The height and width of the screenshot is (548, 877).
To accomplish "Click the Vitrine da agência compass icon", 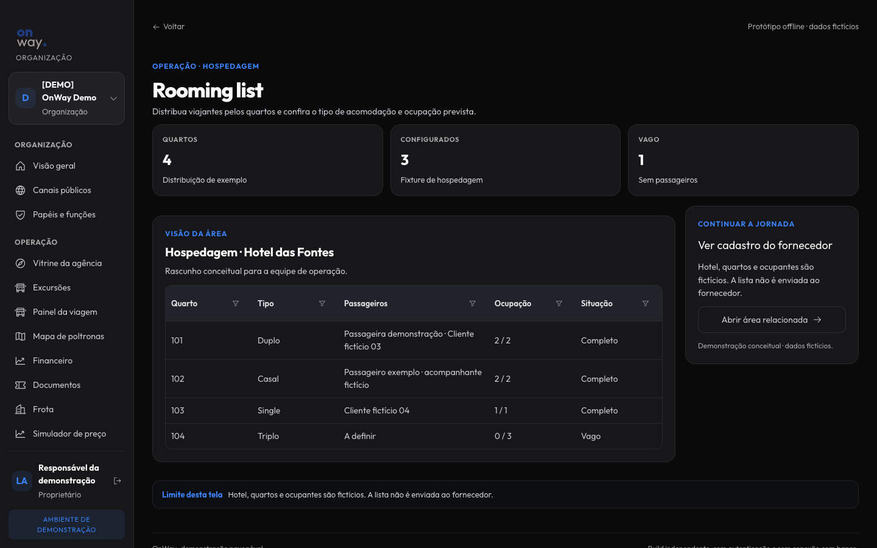I will pos(20,263).
